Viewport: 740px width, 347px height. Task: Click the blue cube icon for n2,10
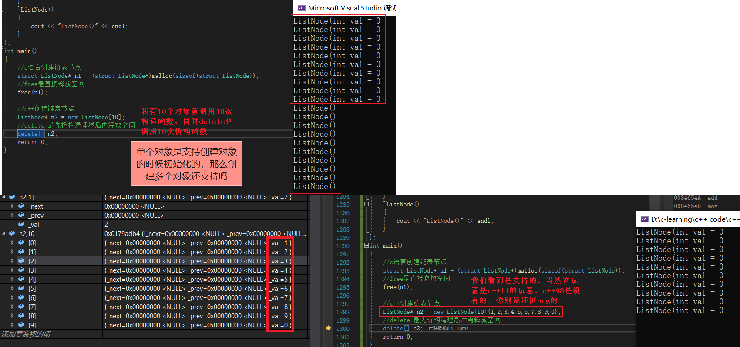12,234
